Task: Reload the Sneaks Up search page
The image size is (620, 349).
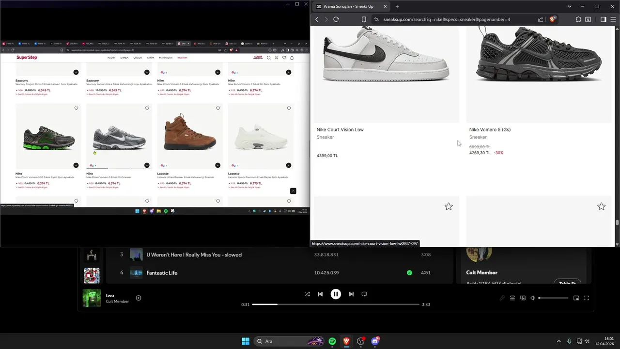Action: click(x=336, y=19)
